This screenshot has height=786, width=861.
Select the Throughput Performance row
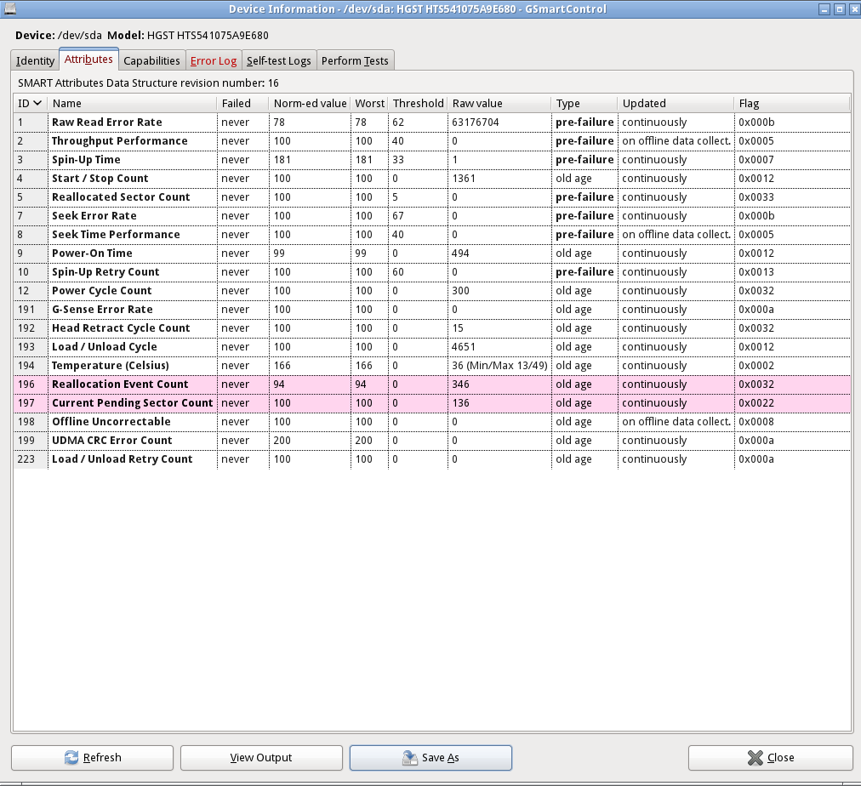[x=431, y=141]
